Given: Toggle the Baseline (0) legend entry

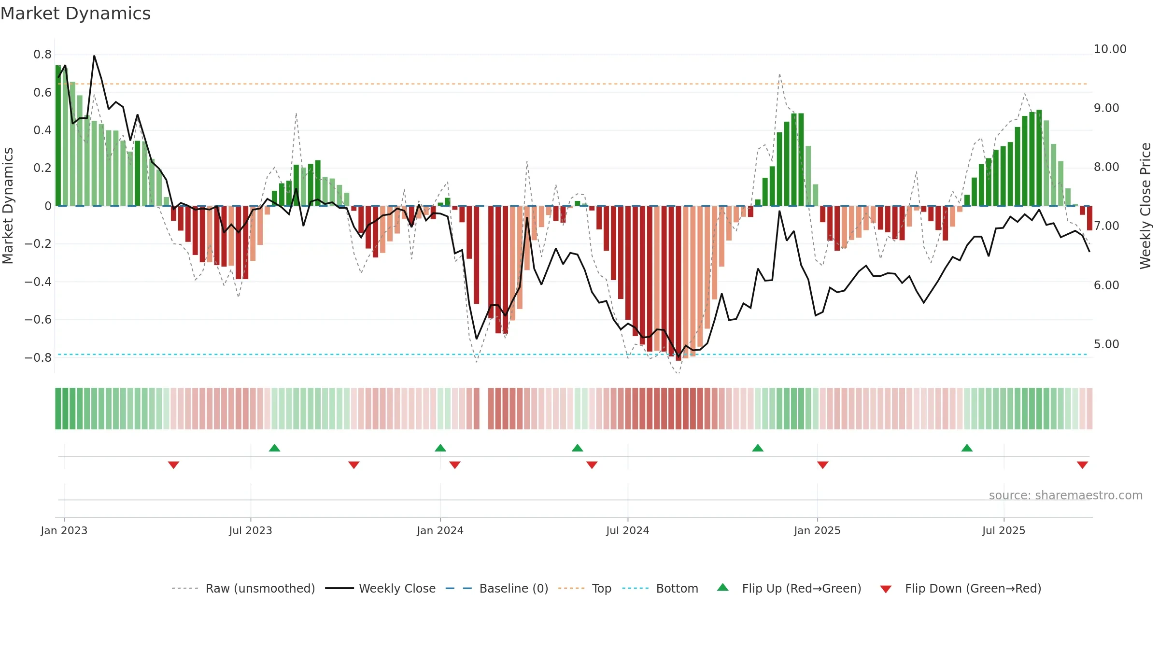Looking at the screenshot, I should pyautogui.click(x=496, y=588).
